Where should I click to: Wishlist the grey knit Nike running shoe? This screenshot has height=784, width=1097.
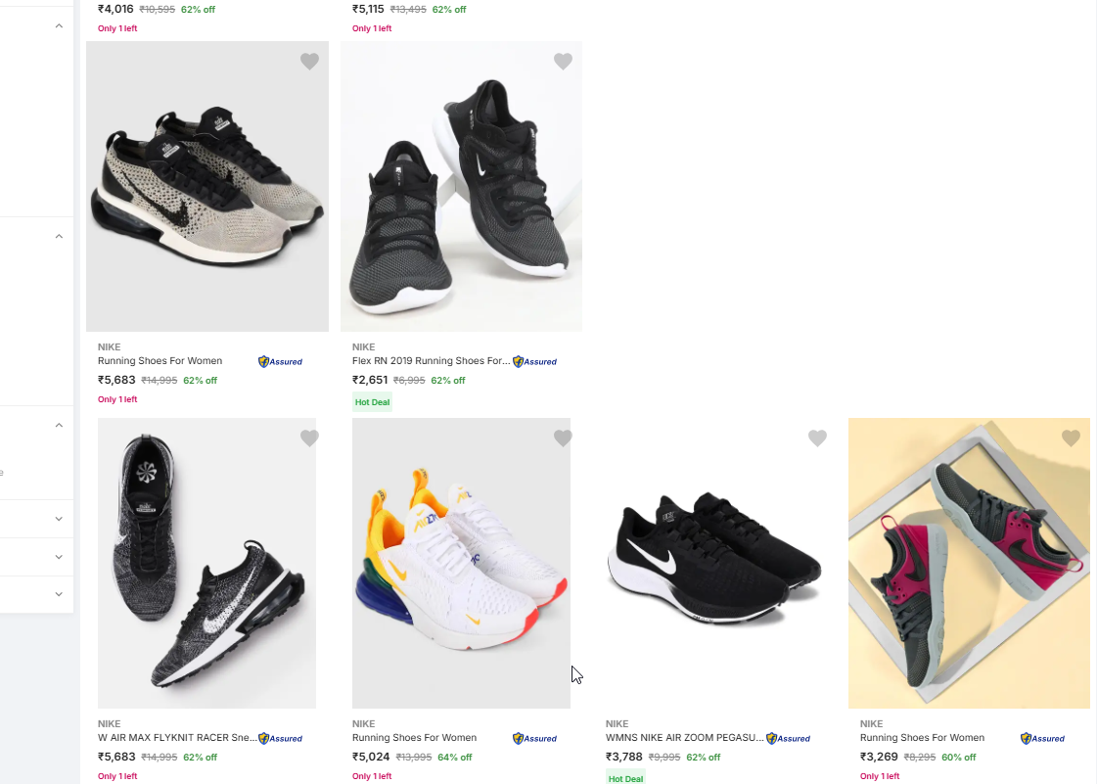point(309,62)
